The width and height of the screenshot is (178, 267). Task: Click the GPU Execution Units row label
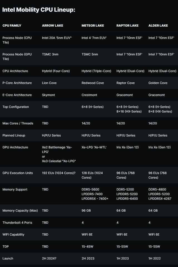[x=18, y=173]
